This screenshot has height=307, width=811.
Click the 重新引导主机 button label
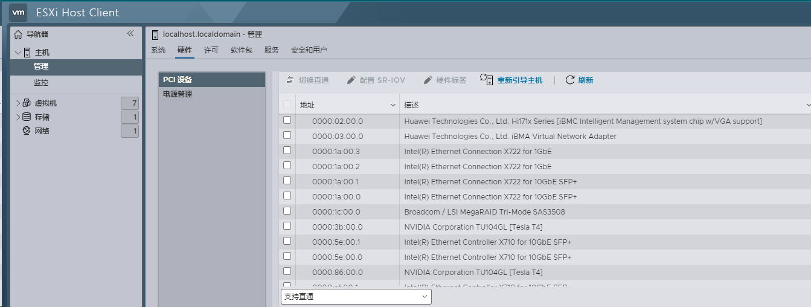[x=520, y=80]
